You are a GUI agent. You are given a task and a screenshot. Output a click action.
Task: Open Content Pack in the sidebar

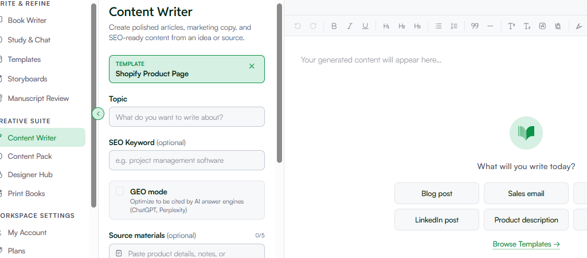tap(30, 156)
